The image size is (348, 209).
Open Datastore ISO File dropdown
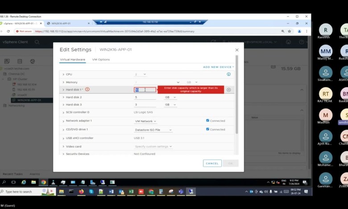[x=153, y=130]
